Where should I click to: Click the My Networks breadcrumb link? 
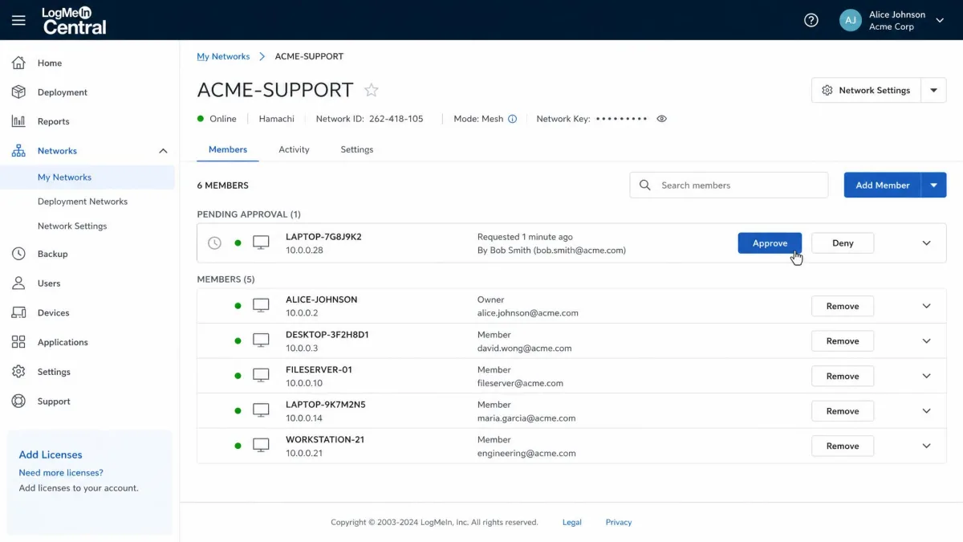(223, 56)
